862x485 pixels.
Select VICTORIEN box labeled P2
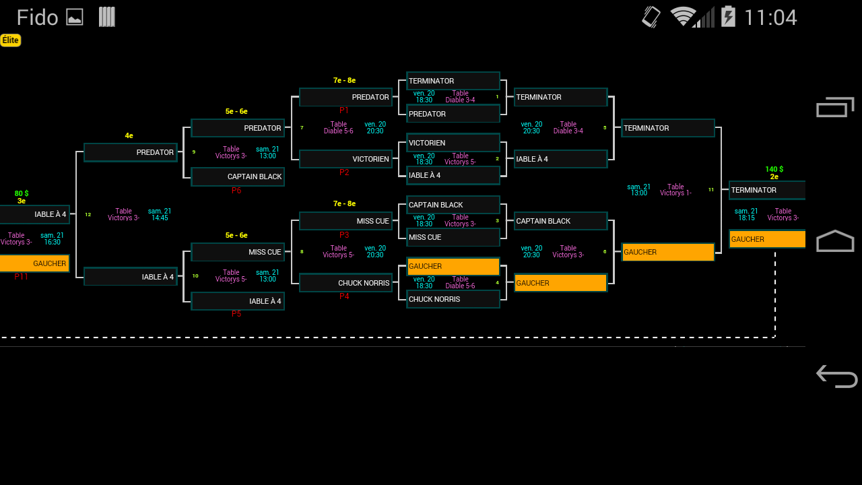(345, 159)
